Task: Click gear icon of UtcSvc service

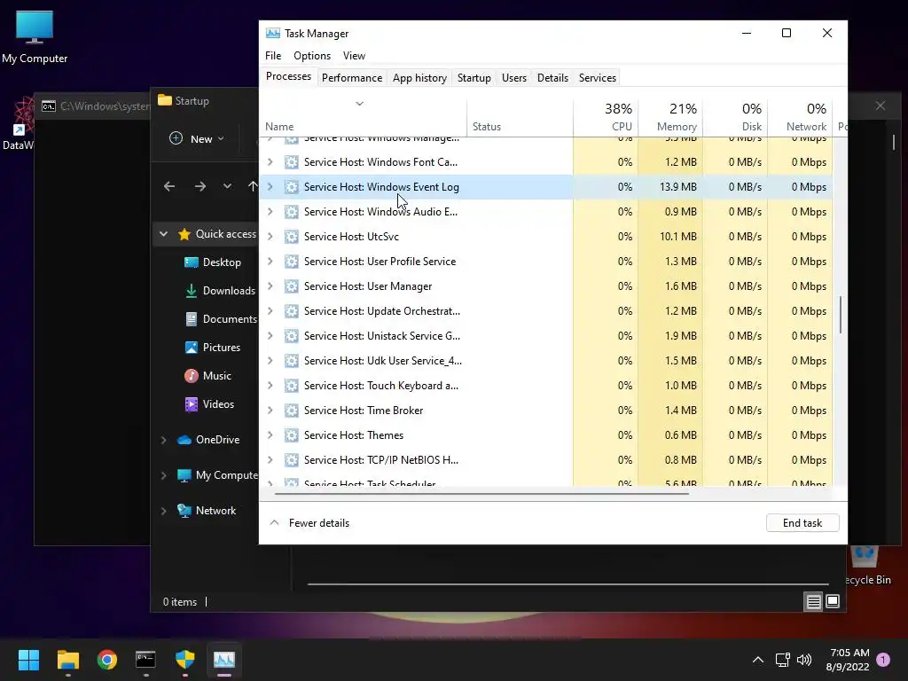Action: tap(291, 237)
